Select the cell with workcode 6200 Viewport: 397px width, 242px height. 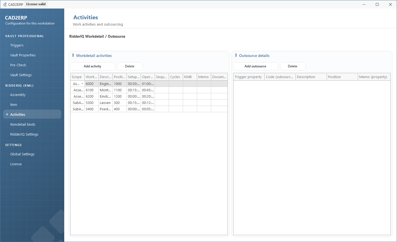[92, 97]
